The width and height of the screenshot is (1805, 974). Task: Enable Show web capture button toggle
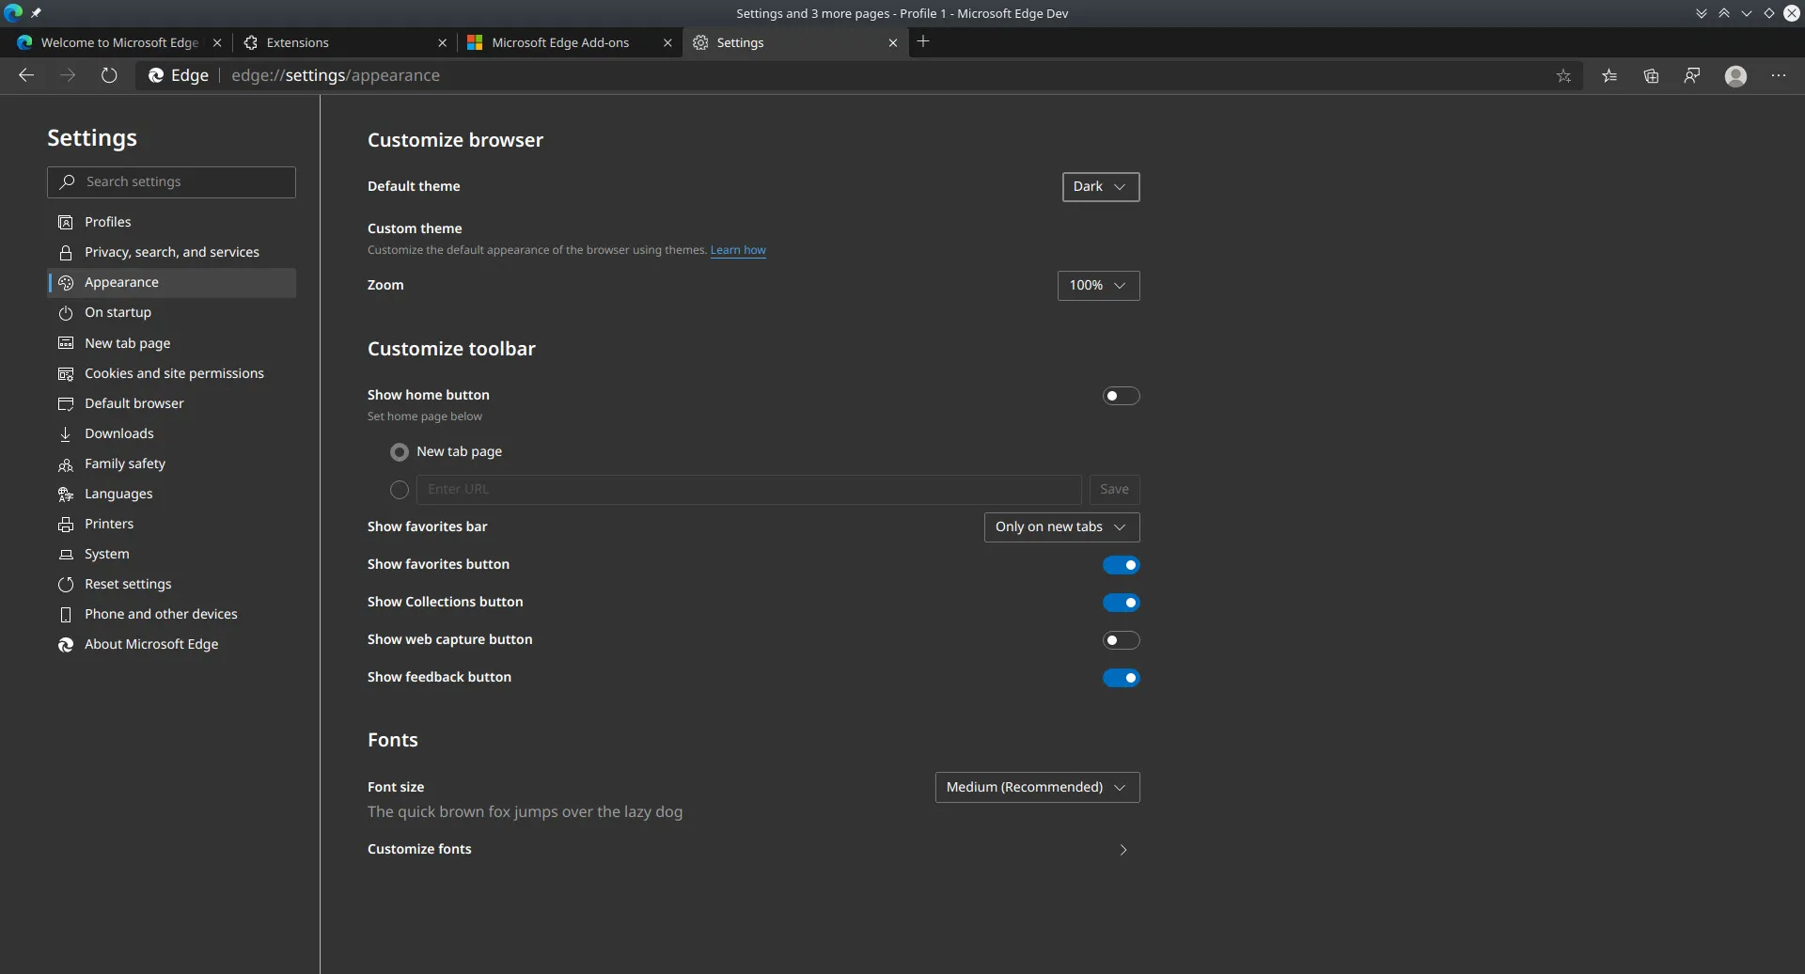[x=1121, y=640]
